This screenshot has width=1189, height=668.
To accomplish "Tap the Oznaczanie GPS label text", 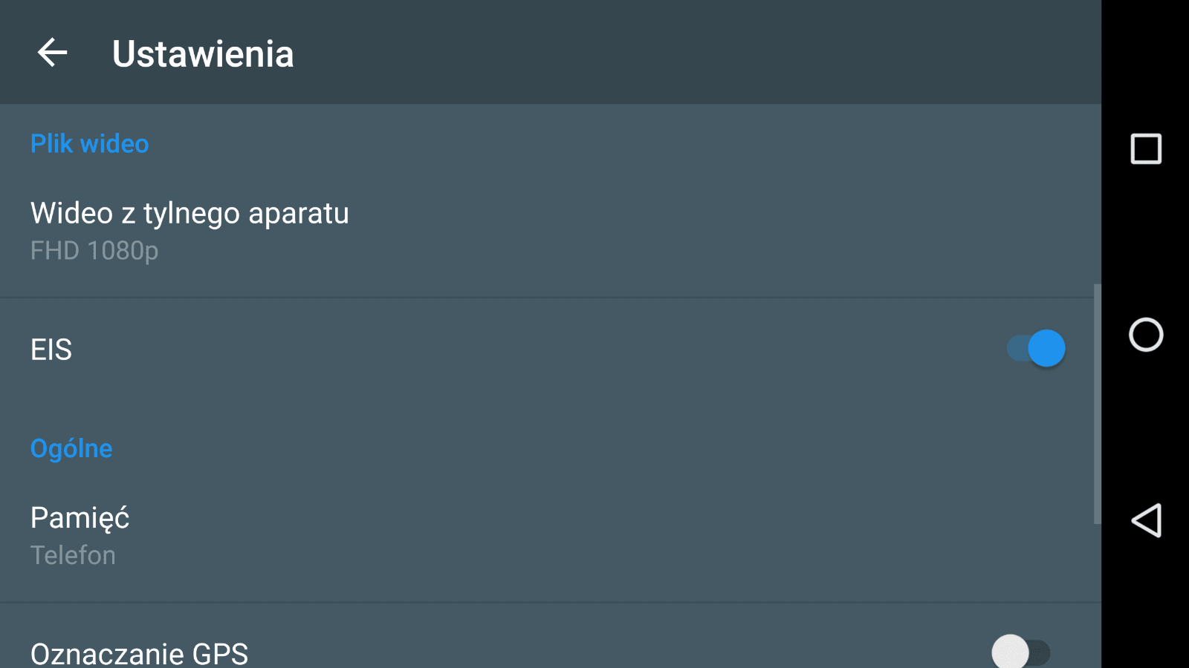I will pos(139,653).
